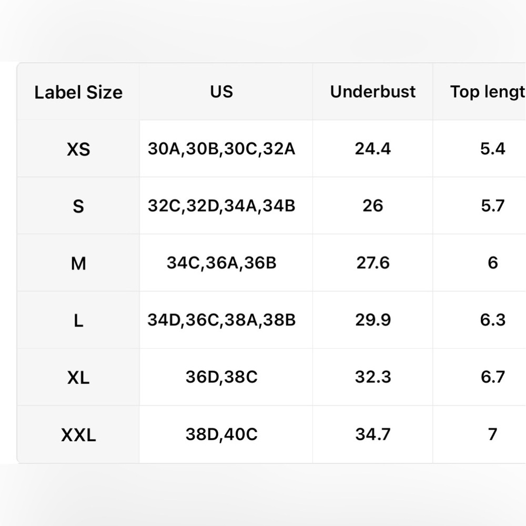Select the XXL label size cell

[78, 435]
